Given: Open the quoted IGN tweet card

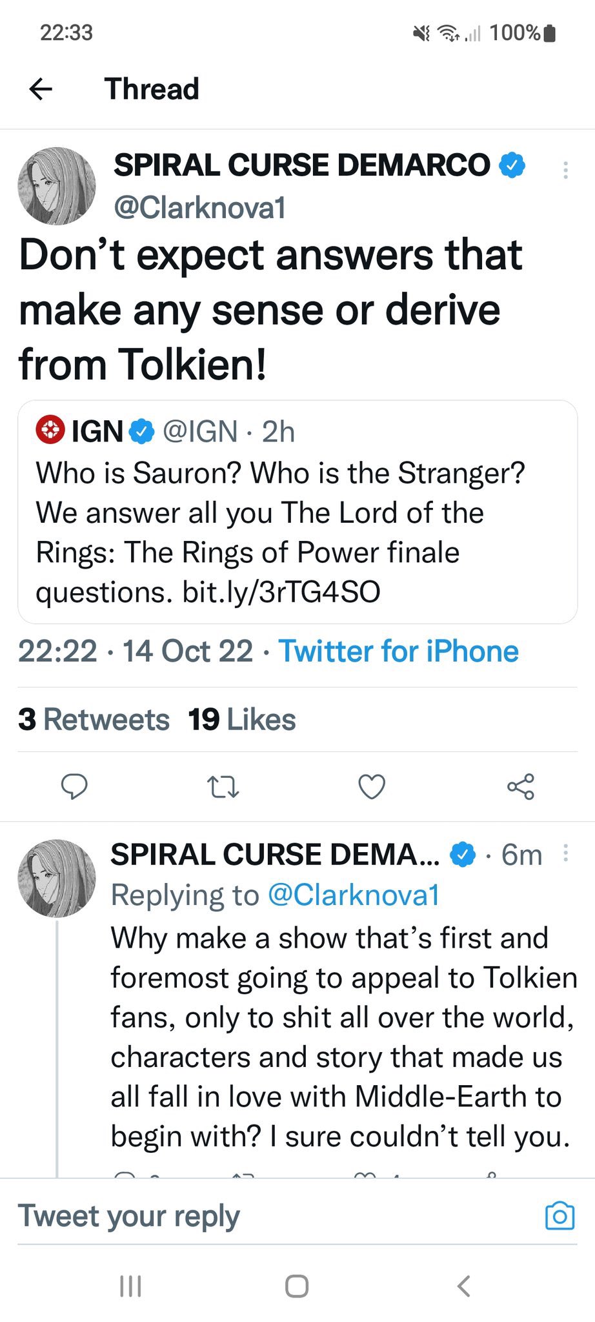Looking at the screenshot, I should click(297, 512).
